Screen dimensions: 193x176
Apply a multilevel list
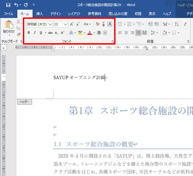coord(139,24)
